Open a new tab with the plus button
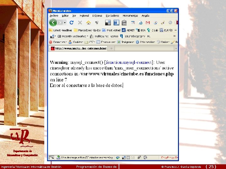 click(x=111, y=49)
